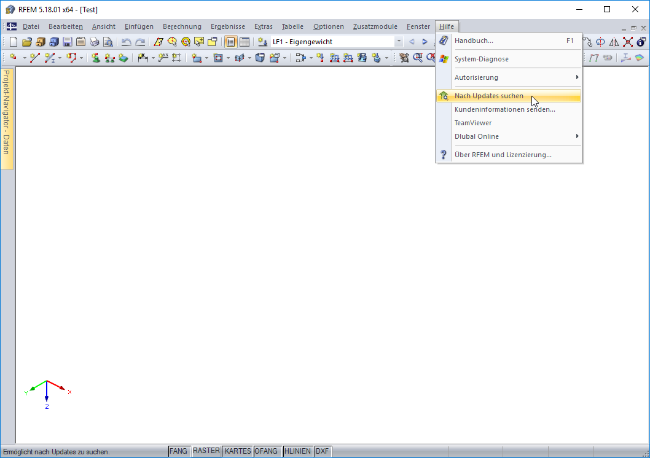Open the LF1 - Eigengewicht load case dropdown
The image size is (650, 458).
[398, 42]
